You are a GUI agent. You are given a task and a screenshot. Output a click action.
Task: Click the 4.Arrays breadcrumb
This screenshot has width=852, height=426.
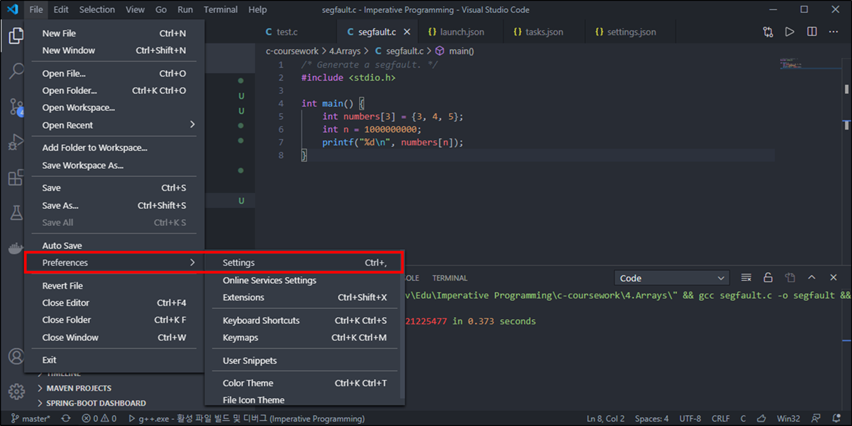tap(345, 51)
